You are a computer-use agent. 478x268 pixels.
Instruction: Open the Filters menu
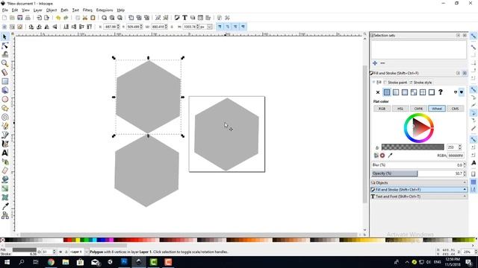(87, 10)
